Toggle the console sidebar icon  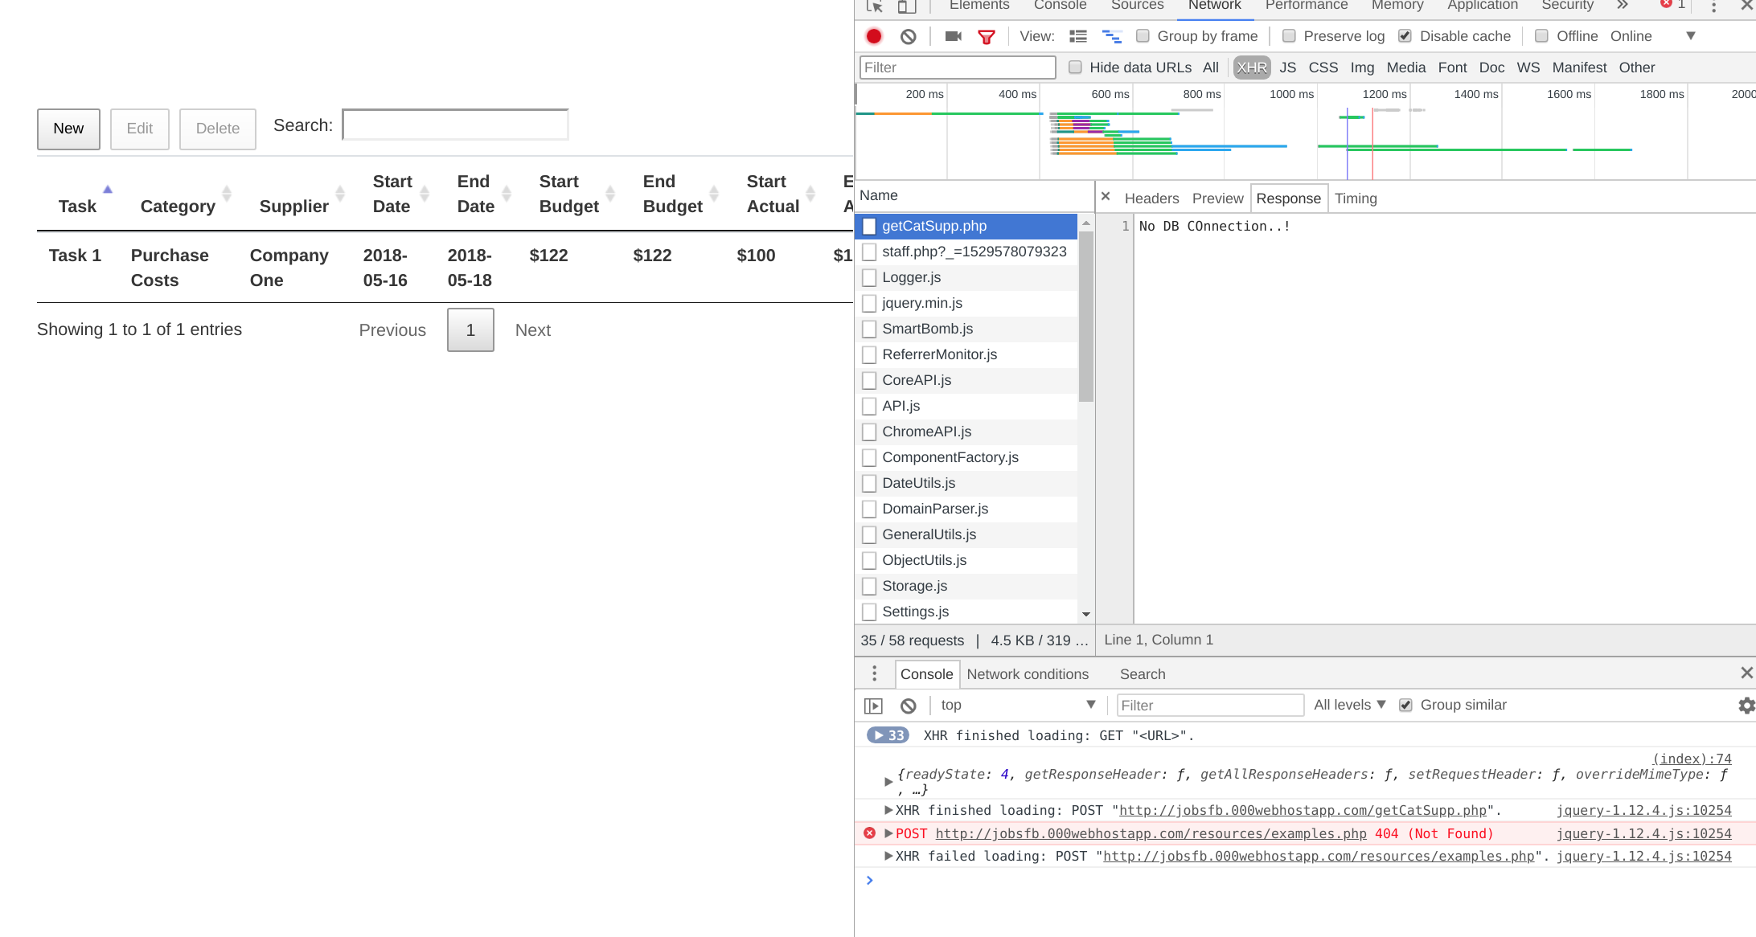pos(873,706)
